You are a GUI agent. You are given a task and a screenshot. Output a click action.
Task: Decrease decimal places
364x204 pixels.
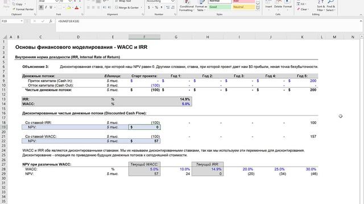click(173, 7)
